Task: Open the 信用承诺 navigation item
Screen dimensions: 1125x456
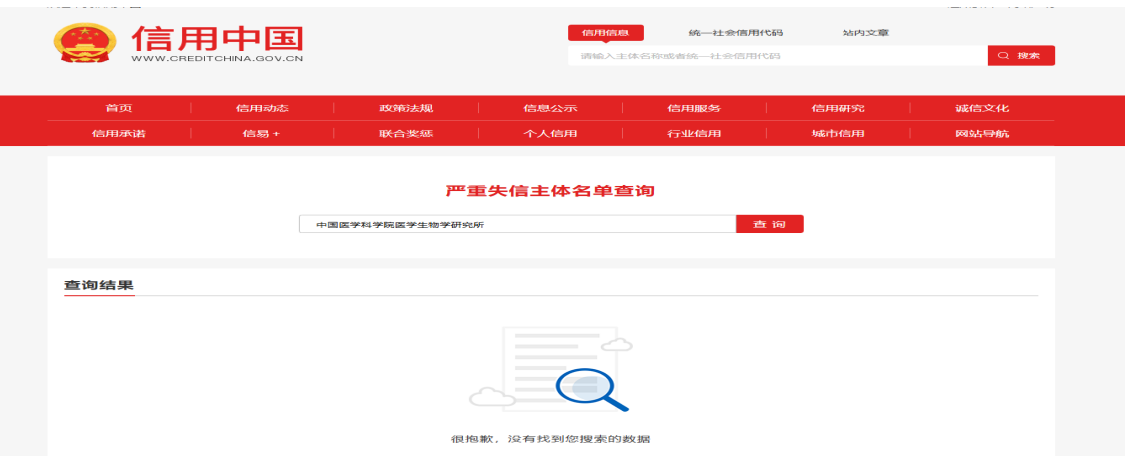Action: 119,134
